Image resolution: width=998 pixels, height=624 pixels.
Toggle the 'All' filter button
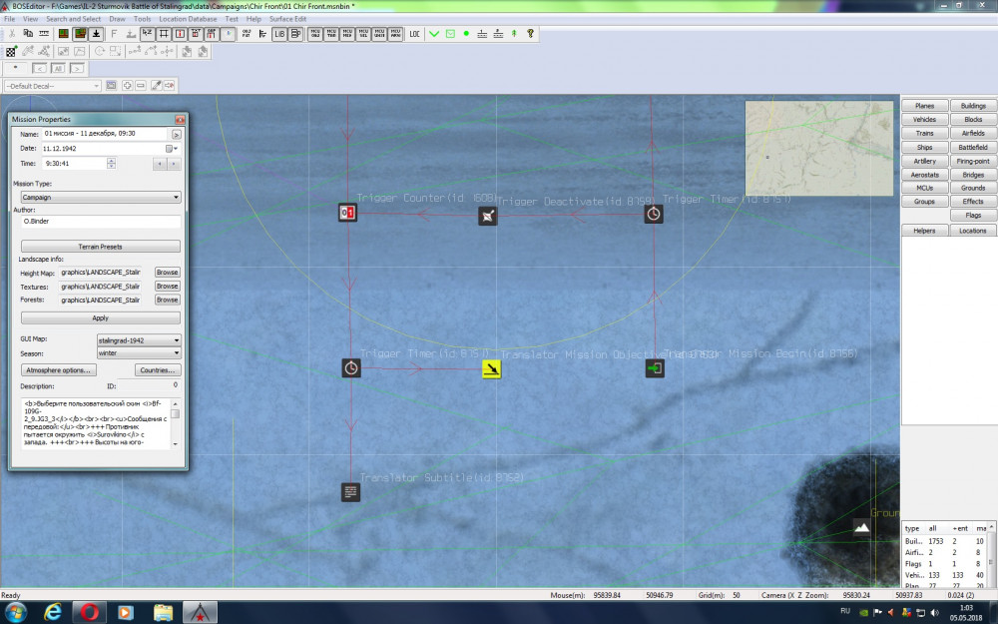coord(58,68)
